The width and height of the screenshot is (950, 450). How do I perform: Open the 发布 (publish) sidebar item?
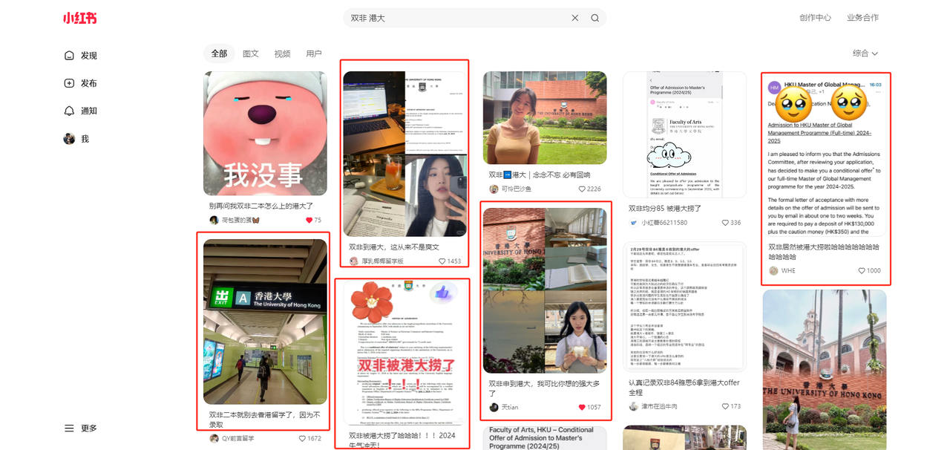click(x=81, y=83)
